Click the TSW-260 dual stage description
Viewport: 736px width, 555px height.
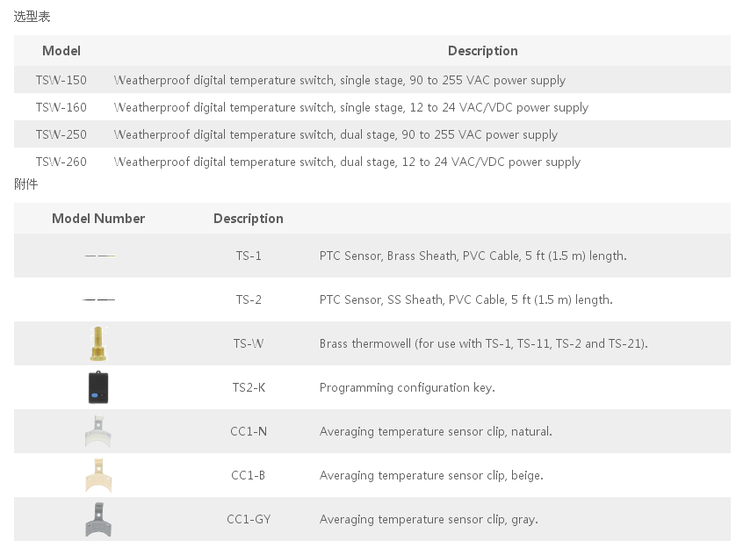tap(347, 162)
